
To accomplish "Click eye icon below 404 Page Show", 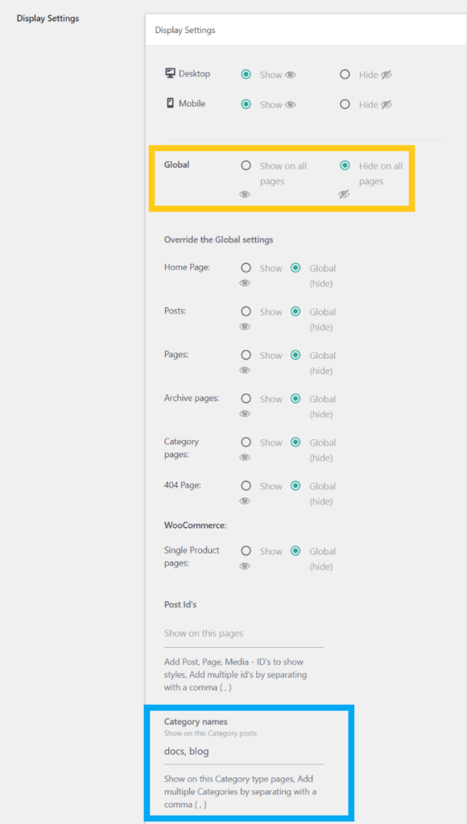I will coord(245,501).
